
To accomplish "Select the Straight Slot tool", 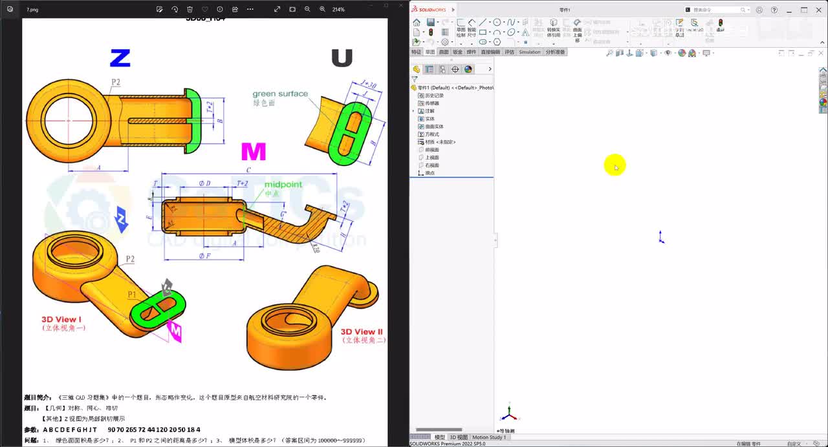I will [x=483, y=42].
